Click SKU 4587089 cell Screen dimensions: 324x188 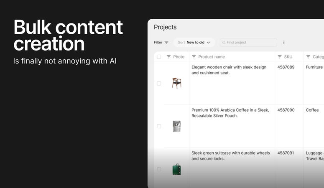point(286,67)
